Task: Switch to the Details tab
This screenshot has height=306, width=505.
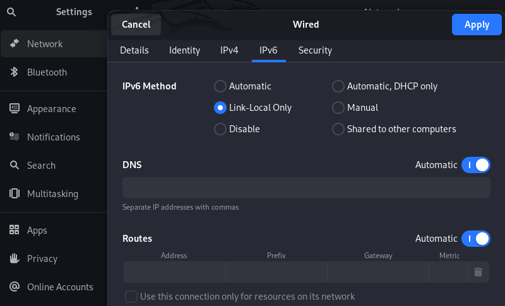Action: (x=134, y=50)
